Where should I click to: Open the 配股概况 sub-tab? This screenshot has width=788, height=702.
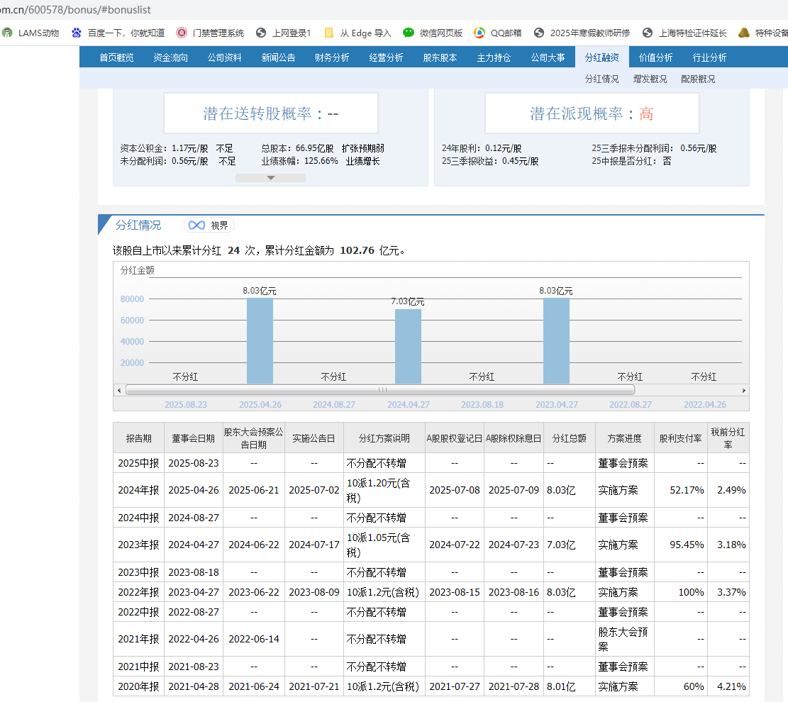698,79
